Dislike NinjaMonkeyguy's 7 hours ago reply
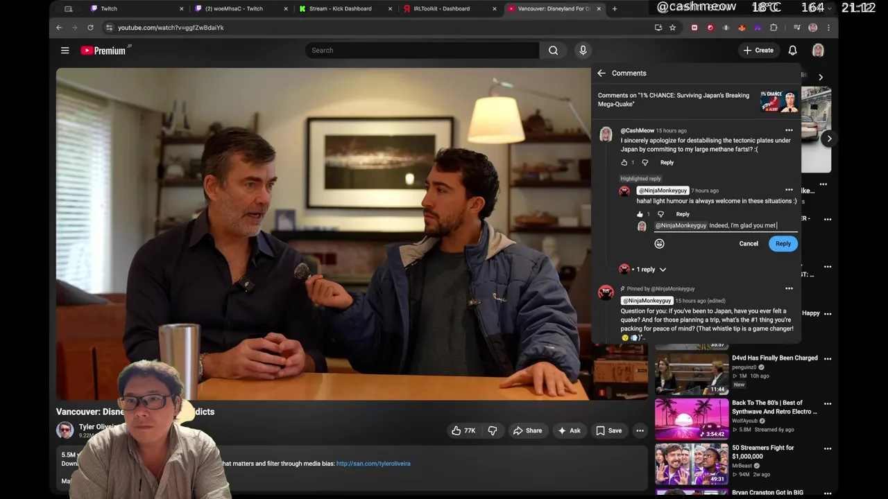888x499 pixels. click(x=660, y=214)
